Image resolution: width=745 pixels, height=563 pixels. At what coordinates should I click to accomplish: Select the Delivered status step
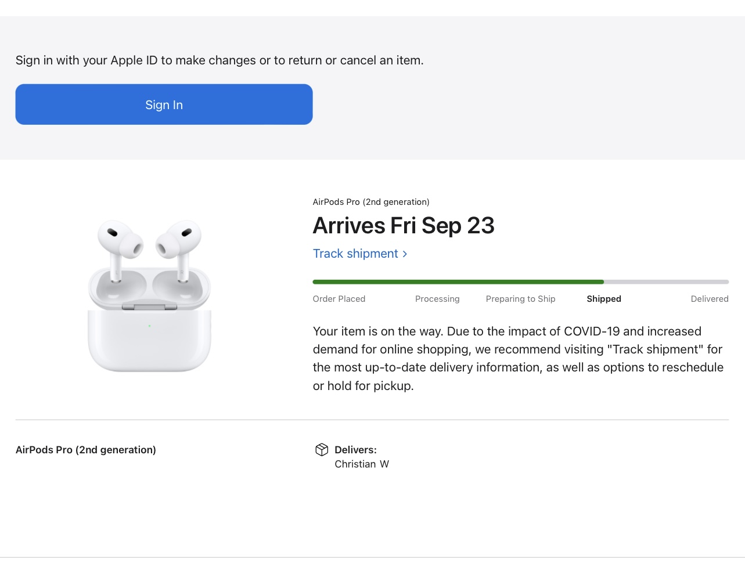[x=709, y=299]
